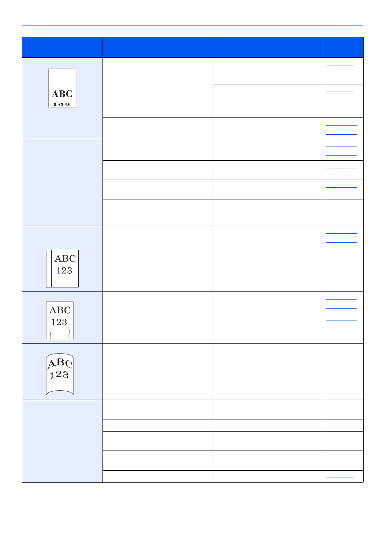
Task: Click the empty light-blue cell at table bottom
Action: (62, 441)
